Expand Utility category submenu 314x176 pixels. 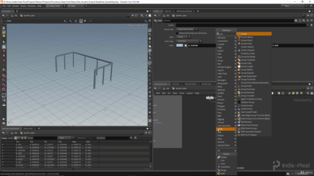(226, 129)
